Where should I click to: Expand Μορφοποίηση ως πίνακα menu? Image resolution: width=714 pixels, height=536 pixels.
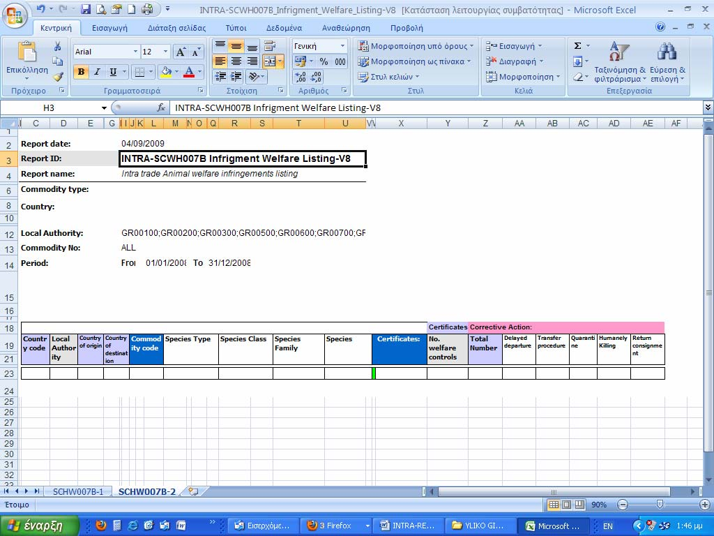(414, 61)
